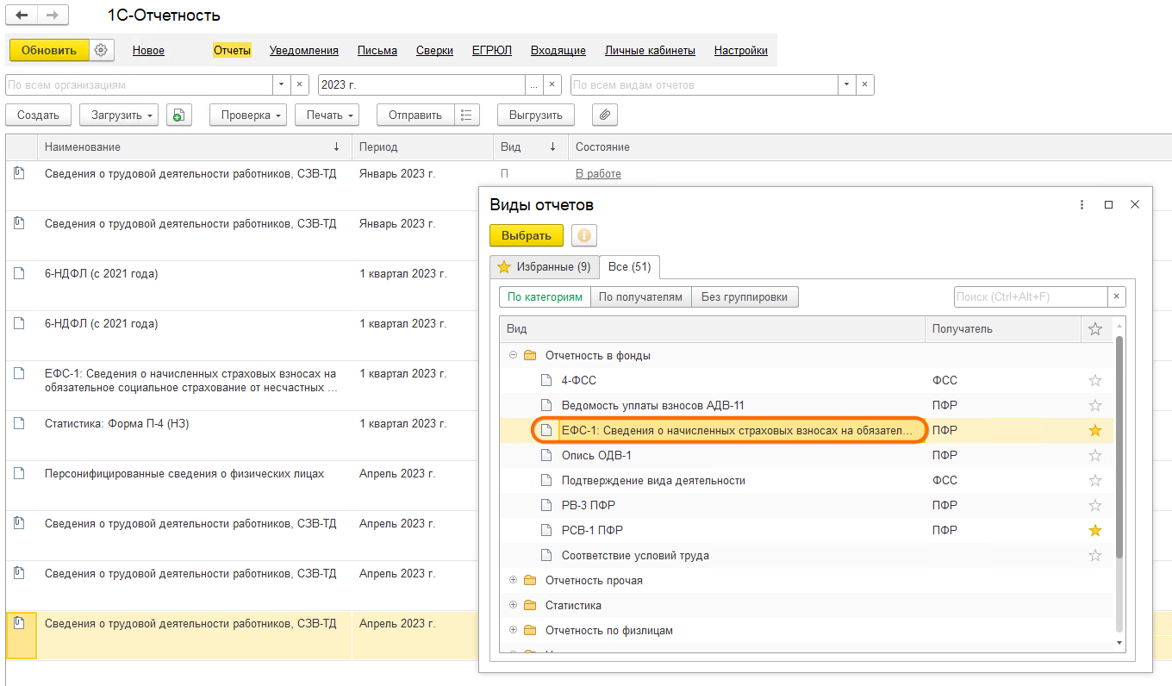Switch to the Избранные (9) tab
The image size is (1172, 686).
click(544, 267)
